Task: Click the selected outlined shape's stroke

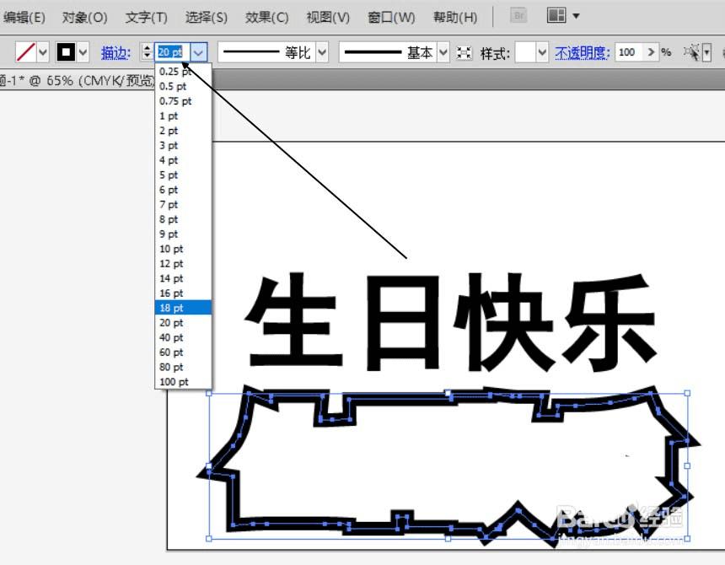Action: coord(398,399)
